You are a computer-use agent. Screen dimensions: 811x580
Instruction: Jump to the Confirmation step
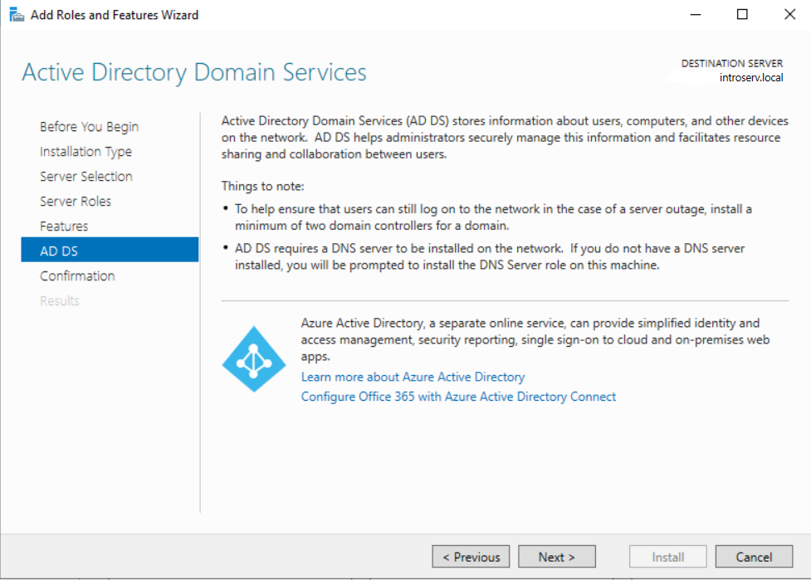coord(77,275)
